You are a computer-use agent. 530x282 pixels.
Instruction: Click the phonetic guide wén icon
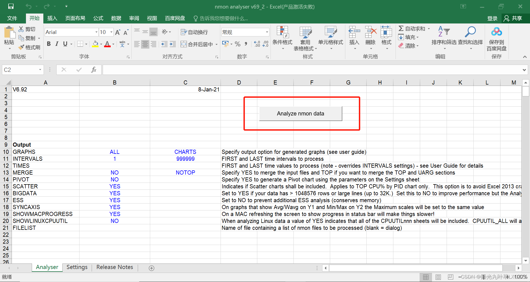(122, 44)
